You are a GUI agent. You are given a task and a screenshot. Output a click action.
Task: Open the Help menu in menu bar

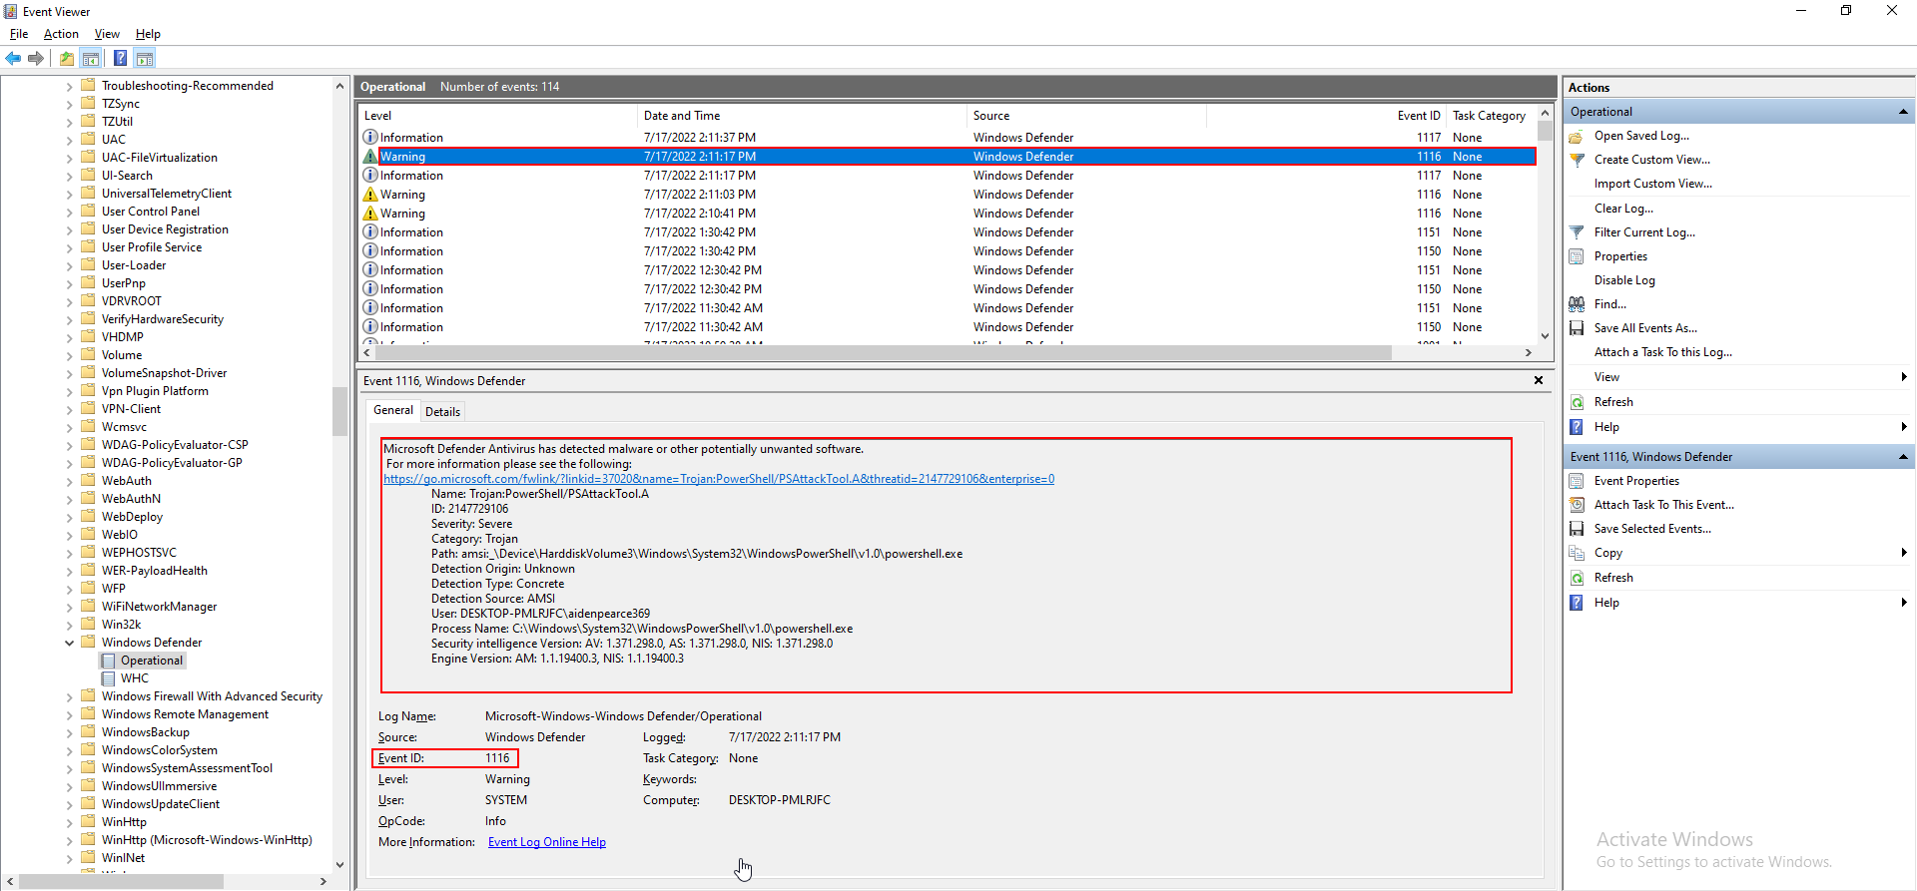tap(148, 34)
